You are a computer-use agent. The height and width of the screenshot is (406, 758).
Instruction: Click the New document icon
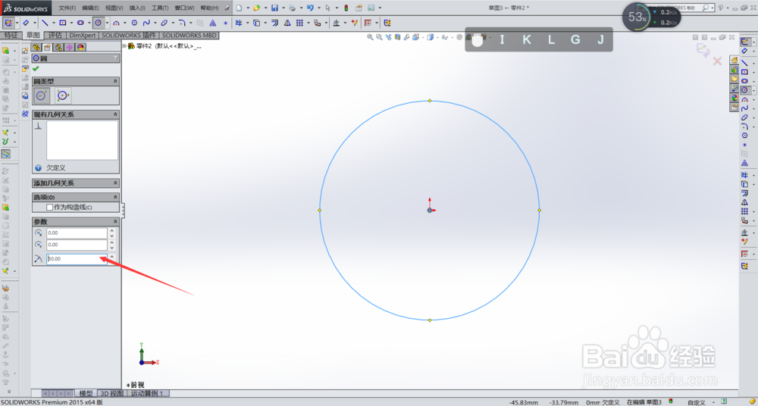(x=239, y=8)
